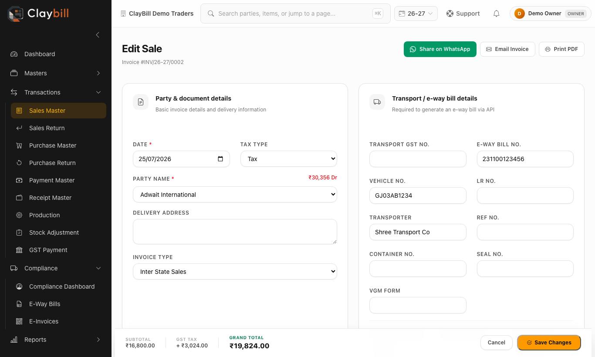Image resolution: width=595 pixels, height=357 pixels.
Task: Select Sales Master in sidebar
Action: 58,111
